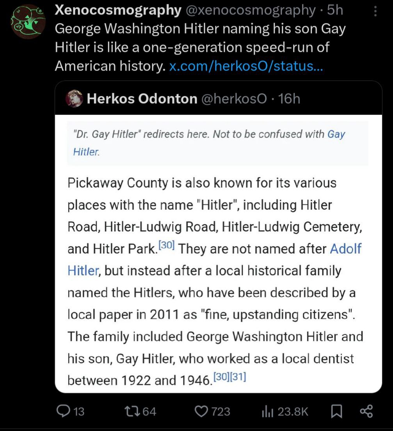
Task: Click the Herkos Odonton display name
Action: pos(142,98)
